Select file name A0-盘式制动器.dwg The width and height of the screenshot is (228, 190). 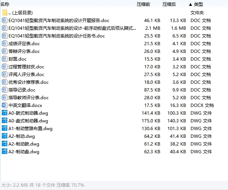click(28, 121)
